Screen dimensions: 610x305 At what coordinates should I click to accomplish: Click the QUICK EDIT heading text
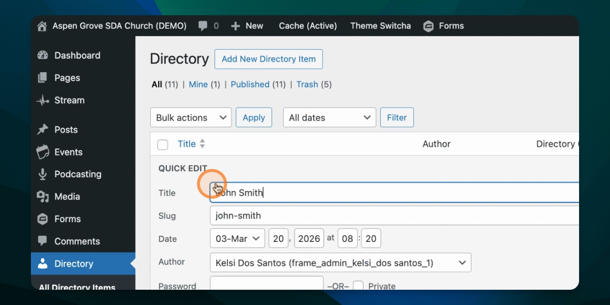click(183, 169)
